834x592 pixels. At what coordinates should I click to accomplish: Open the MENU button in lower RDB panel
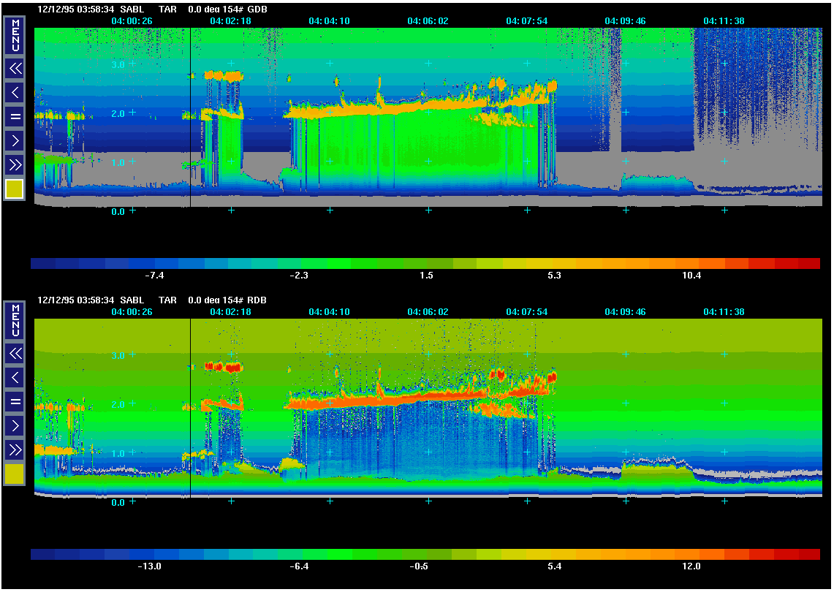15,320
